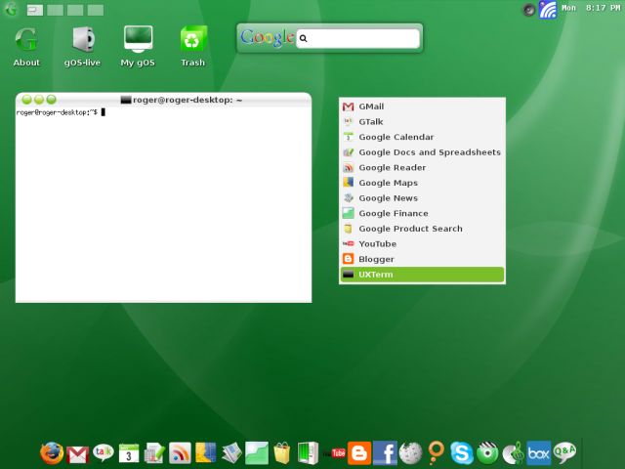Select GMail from the popup menu
Screen dimensions: 625x469
(422, 107)
